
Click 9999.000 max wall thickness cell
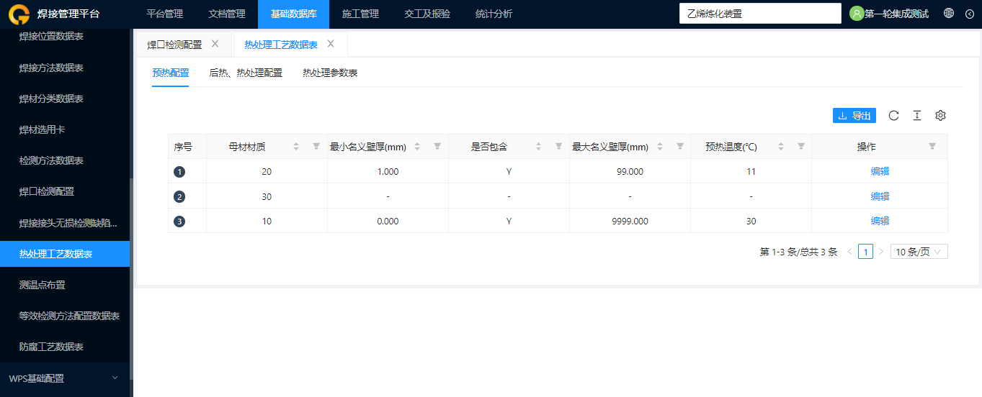(630, 222)
